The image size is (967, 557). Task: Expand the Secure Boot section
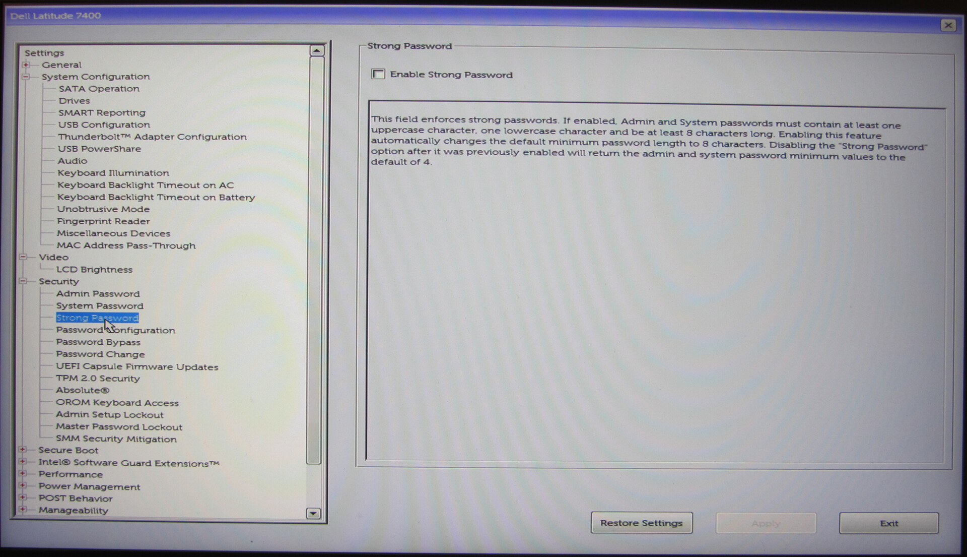pos(23,450)
